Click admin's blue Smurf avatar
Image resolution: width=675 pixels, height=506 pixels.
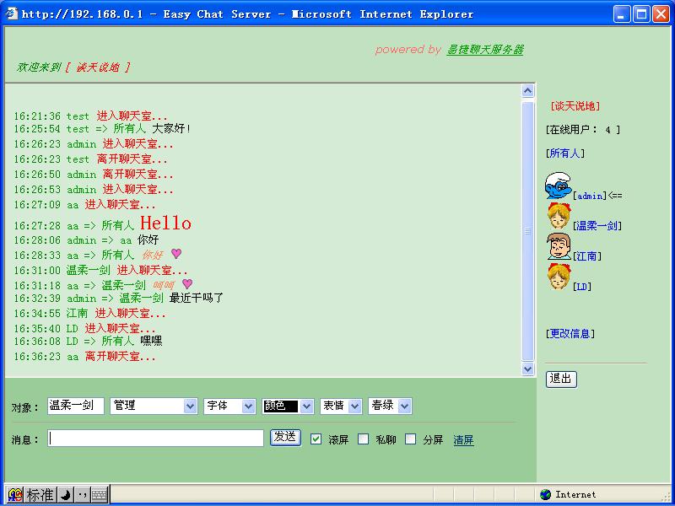(x=559, y=186)
